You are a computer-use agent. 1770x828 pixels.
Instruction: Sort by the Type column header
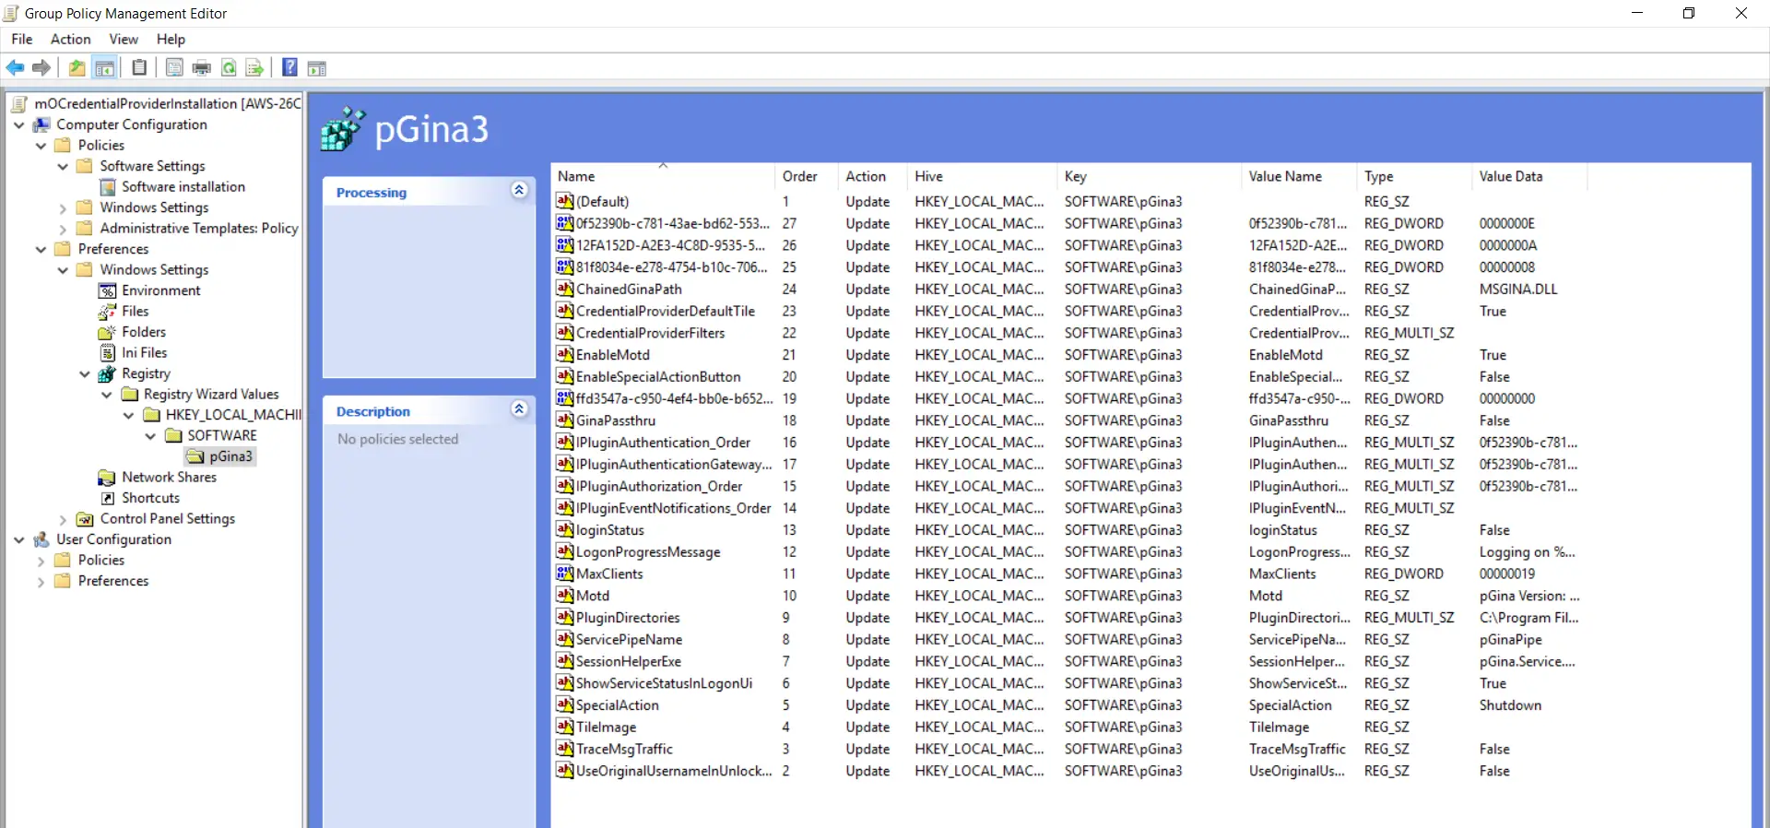click(1412, 176)
